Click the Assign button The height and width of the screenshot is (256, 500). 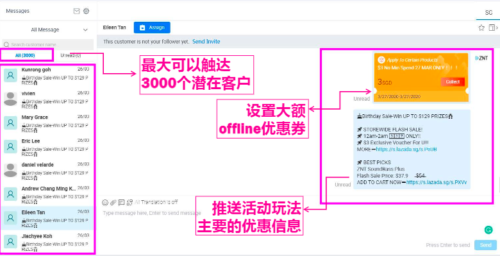(152, 28)
